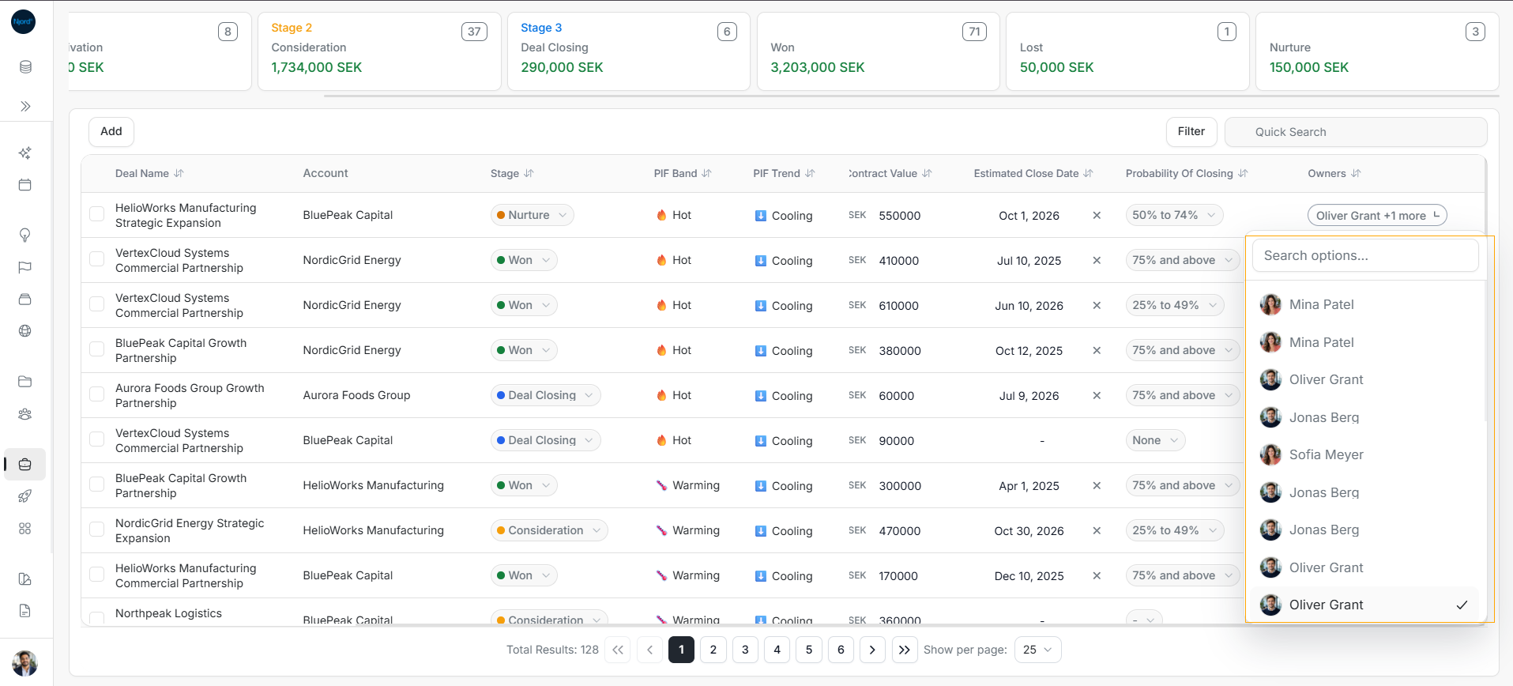Viewport: 1513px width, 686px height.
Task: Tick the checkbox for the 610000 SEK deal
Action: (97, 304)
